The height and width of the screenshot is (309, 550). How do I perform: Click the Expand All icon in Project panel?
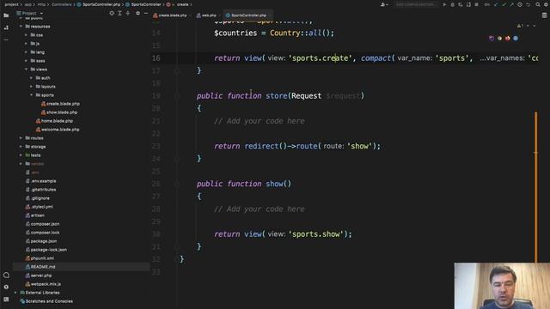119,14
